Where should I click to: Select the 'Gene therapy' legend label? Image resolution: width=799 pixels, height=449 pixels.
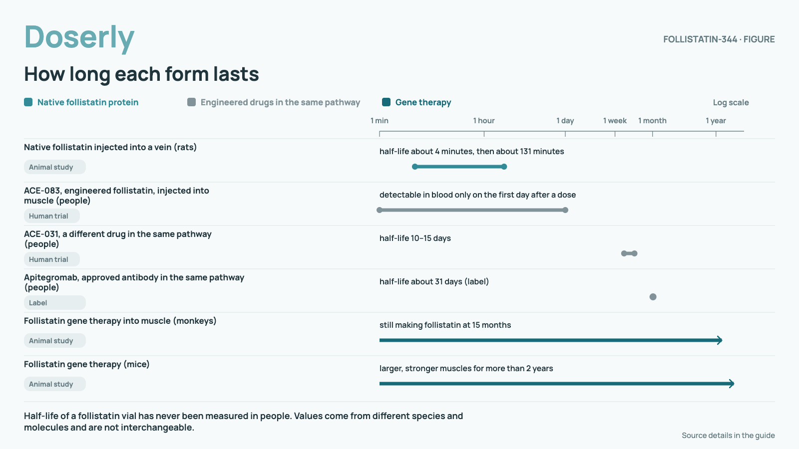pos(423,102)
